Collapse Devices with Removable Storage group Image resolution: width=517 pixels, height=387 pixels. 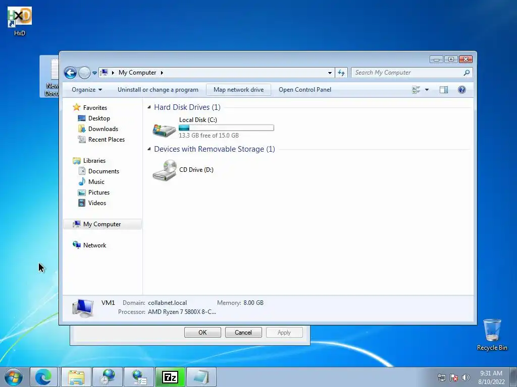pyautogui.click(x=149, y=149)
